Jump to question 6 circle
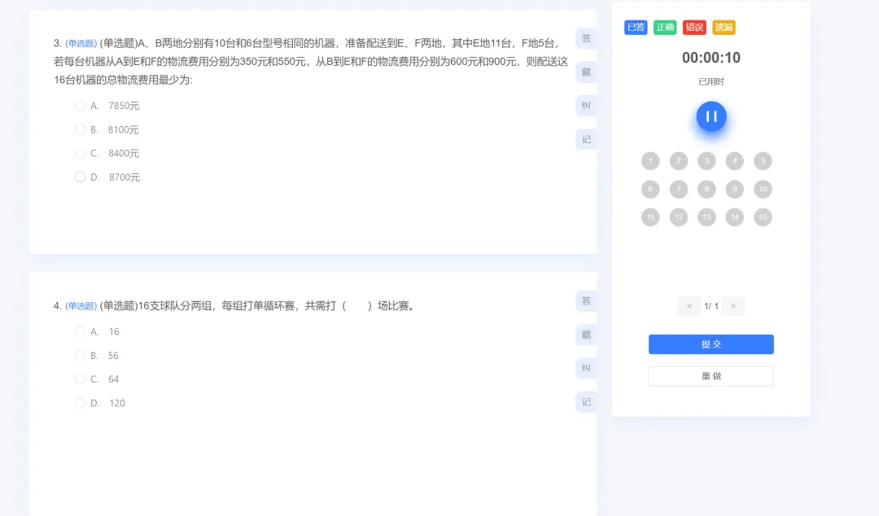 point(650,189)
